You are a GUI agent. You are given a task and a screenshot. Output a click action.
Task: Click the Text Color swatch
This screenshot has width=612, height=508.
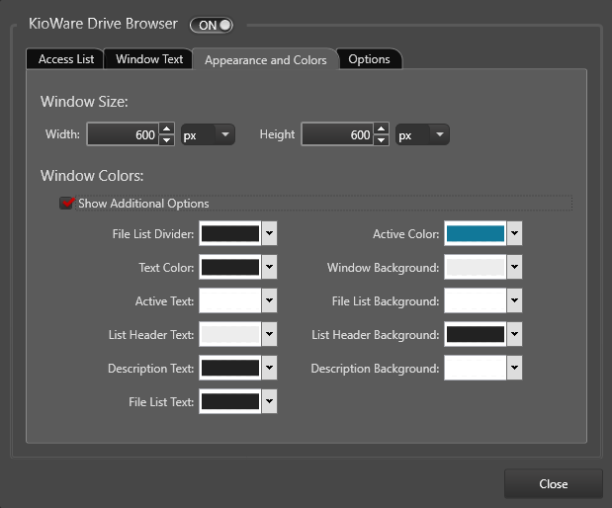click(230, 267)
